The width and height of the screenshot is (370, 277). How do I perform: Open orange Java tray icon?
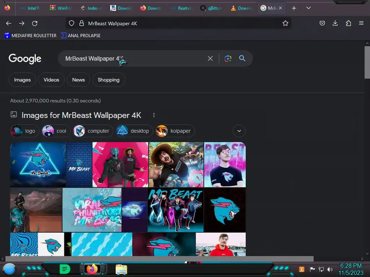[302, 269]
